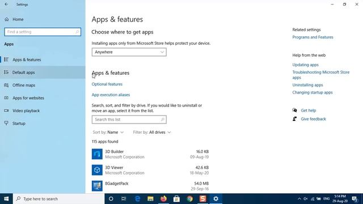Expand the Anywhere app source dropdown

[x=129, y=52]
